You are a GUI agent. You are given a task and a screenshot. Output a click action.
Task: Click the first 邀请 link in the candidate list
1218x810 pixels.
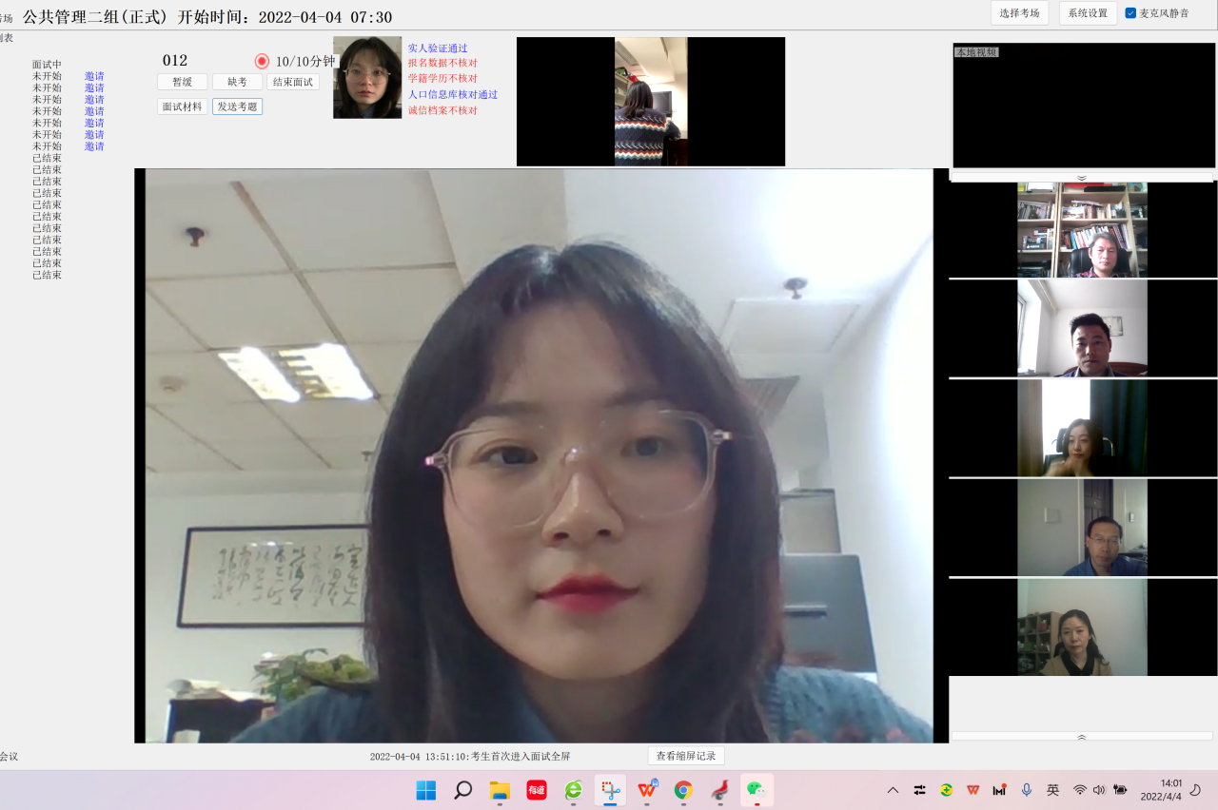(x=94, y=76)
